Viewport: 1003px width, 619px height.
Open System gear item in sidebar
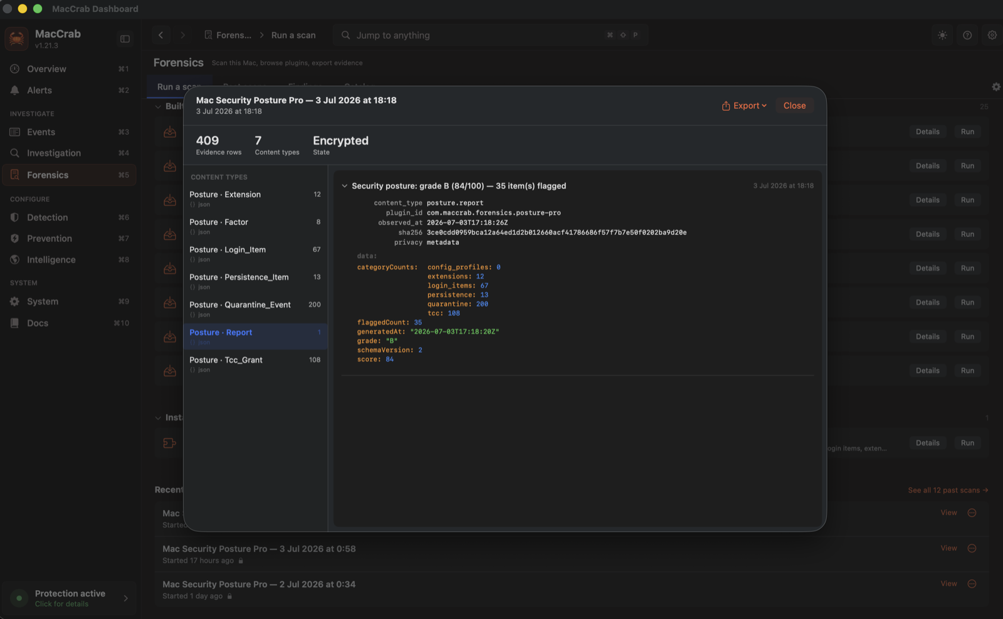pyautogui.click(x=69, y=301)
